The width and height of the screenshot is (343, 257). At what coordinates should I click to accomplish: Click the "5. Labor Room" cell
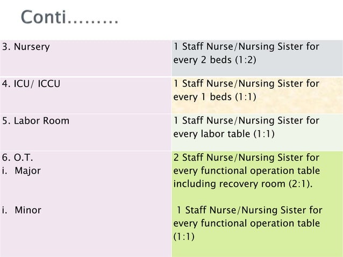36,121
